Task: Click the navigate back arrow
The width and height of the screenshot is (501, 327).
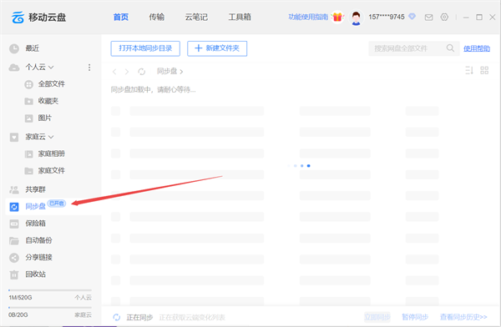Action: click(x=114, y=72)
